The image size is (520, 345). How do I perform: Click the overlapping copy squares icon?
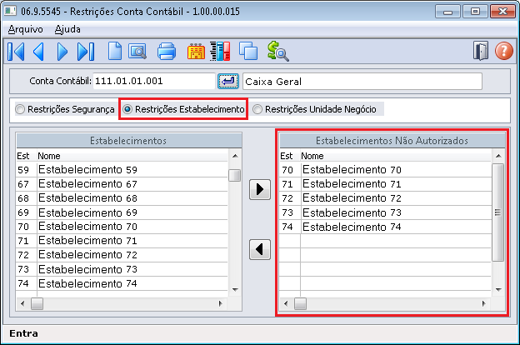tap(248, 51)
